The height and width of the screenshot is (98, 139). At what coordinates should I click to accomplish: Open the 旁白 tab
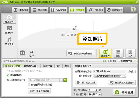[x=58, y=66]
